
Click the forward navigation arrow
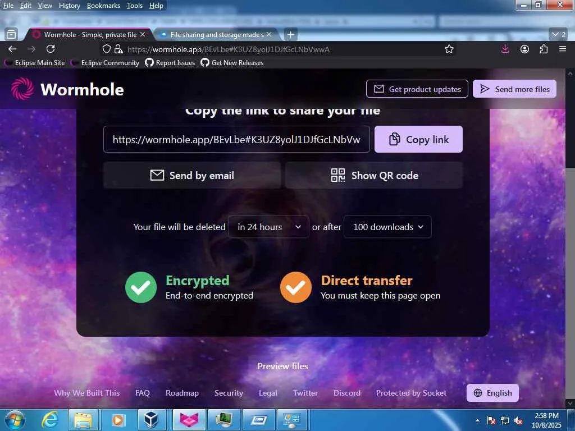(31, 49)
